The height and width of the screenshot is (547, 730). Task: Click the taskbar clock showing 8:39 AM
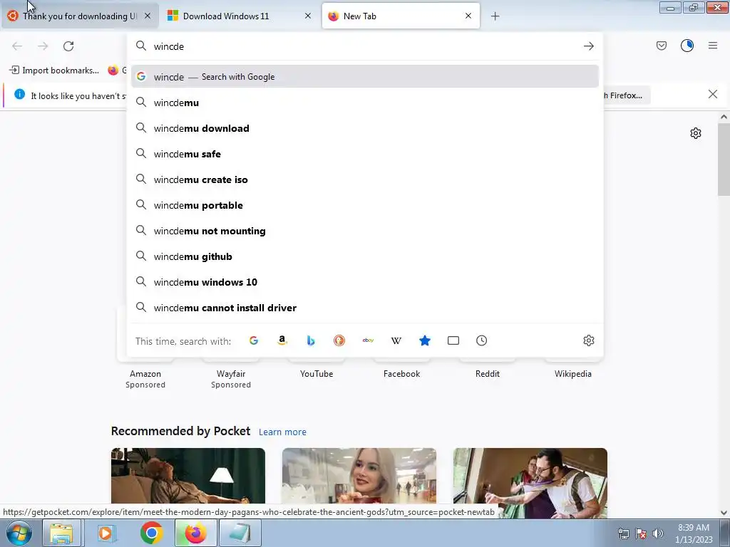694,533
